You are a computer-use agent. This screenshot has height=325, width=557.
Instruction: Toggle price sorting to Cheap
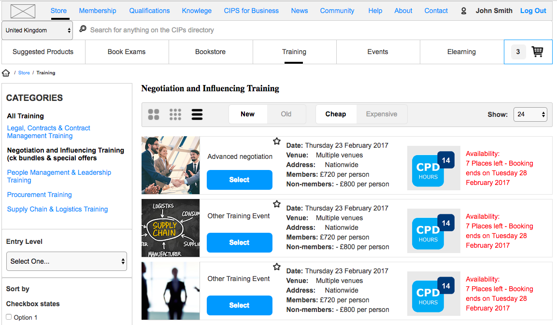[336, 114]
